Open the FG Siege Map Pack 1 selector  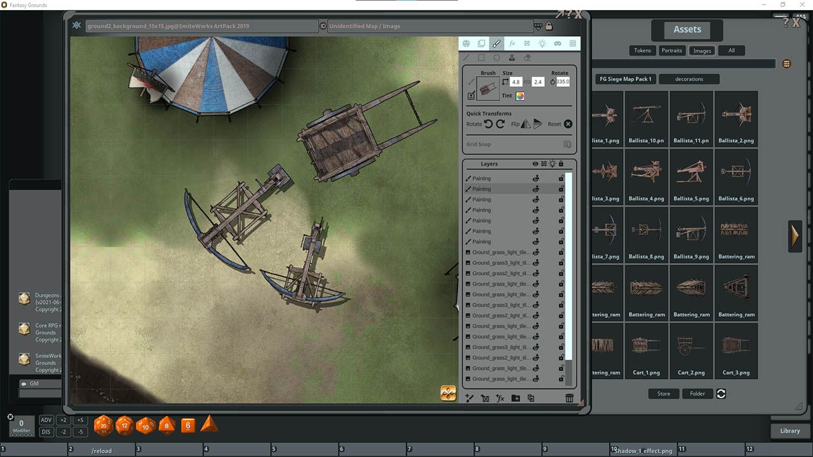(624, 79)
